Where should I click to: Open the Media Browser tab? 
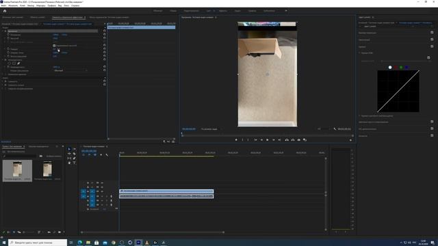click(x=38, y=146)
